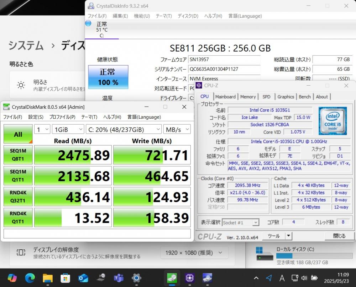Open CrystalDiskInfo ファイル(F) menu

pos(97,16)
